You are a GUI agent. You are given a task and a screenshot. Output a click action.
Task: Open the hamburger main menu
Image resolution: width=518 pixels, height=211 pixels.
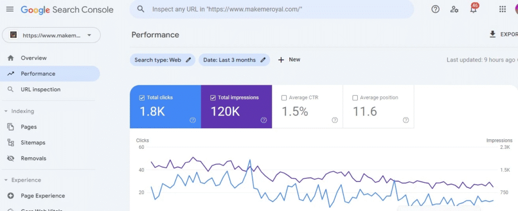click(10, 10)
